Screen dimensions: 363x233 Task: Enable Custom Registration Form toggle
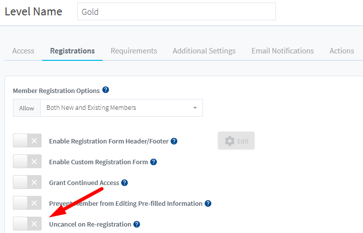click(x=27, y=162)
